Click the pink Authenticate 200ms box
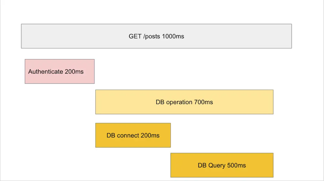 pos(60,72)
